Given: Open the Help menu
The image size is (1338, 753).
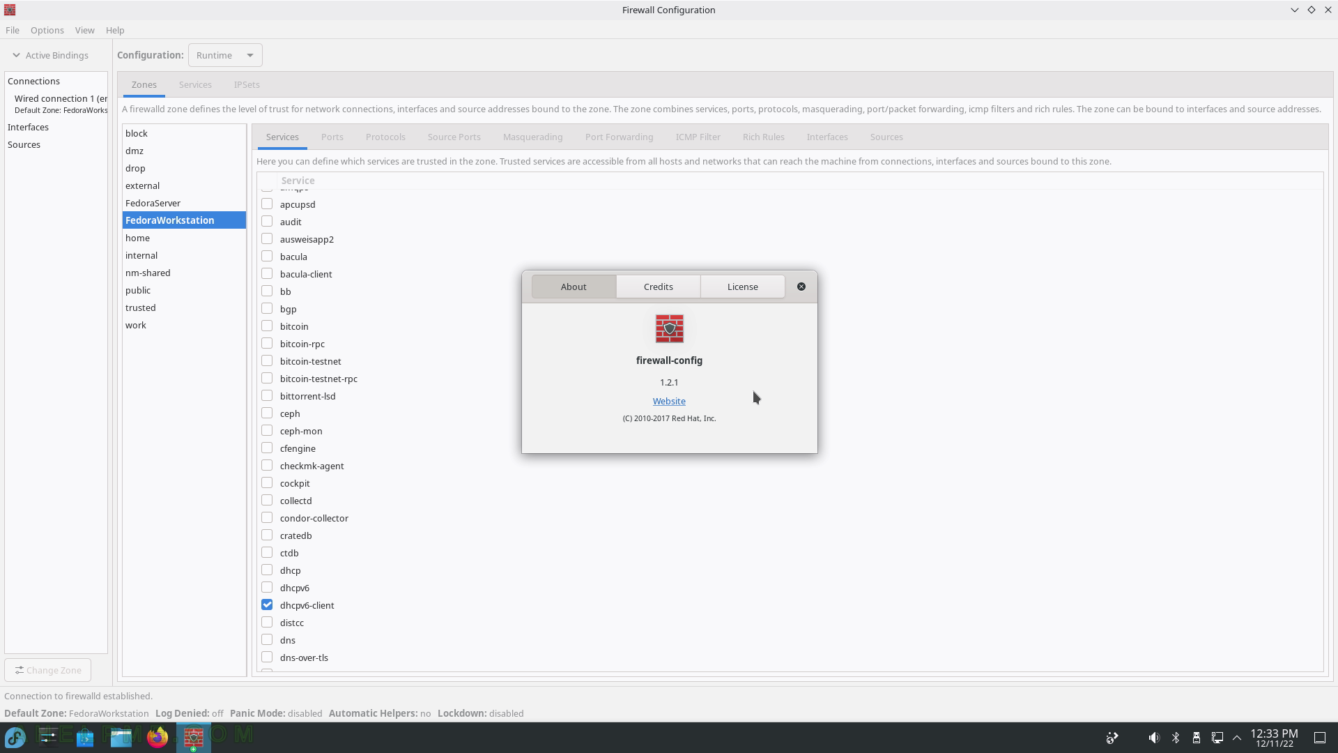Looking at the screenshot, I should pyautogui.click(x=115, y=30).
